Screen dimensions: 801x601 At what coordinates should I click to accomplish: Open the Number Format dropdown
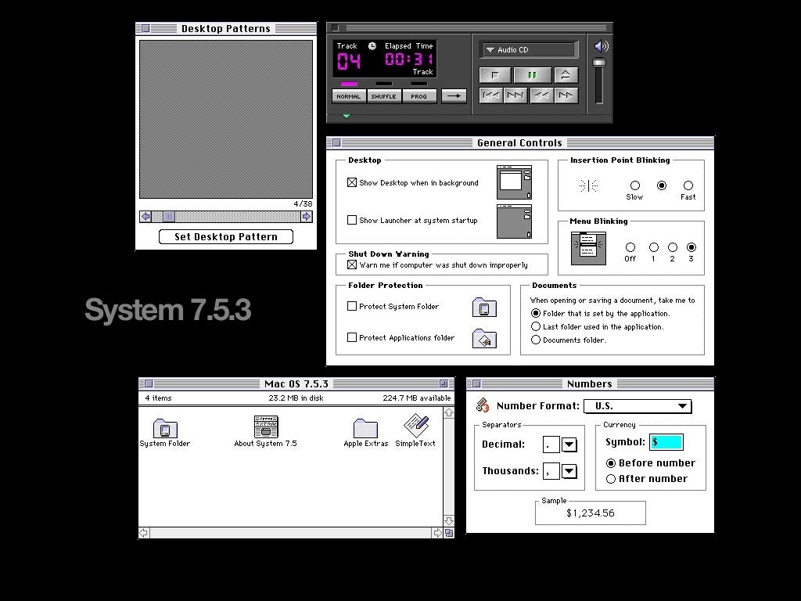click(638, 406)
